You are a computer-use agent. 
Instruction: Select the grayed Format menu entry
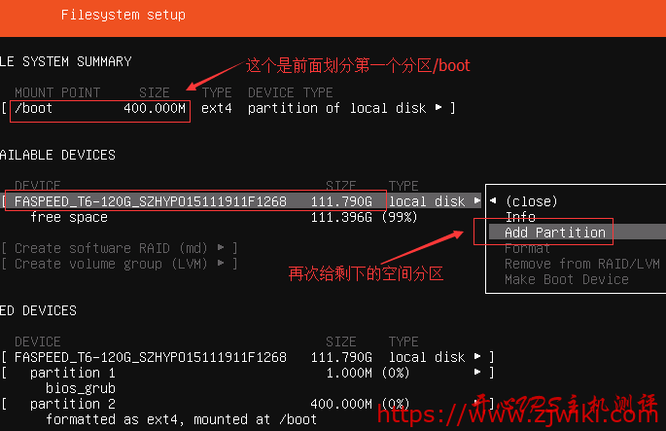pyautogui.click(x=527, y=248)
